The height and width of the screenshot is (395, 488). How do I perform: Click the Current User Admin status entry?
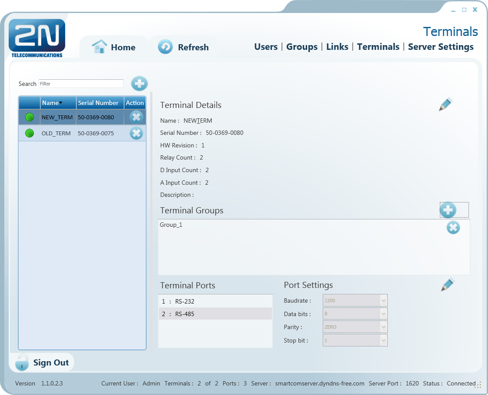(x=131, y=383)
